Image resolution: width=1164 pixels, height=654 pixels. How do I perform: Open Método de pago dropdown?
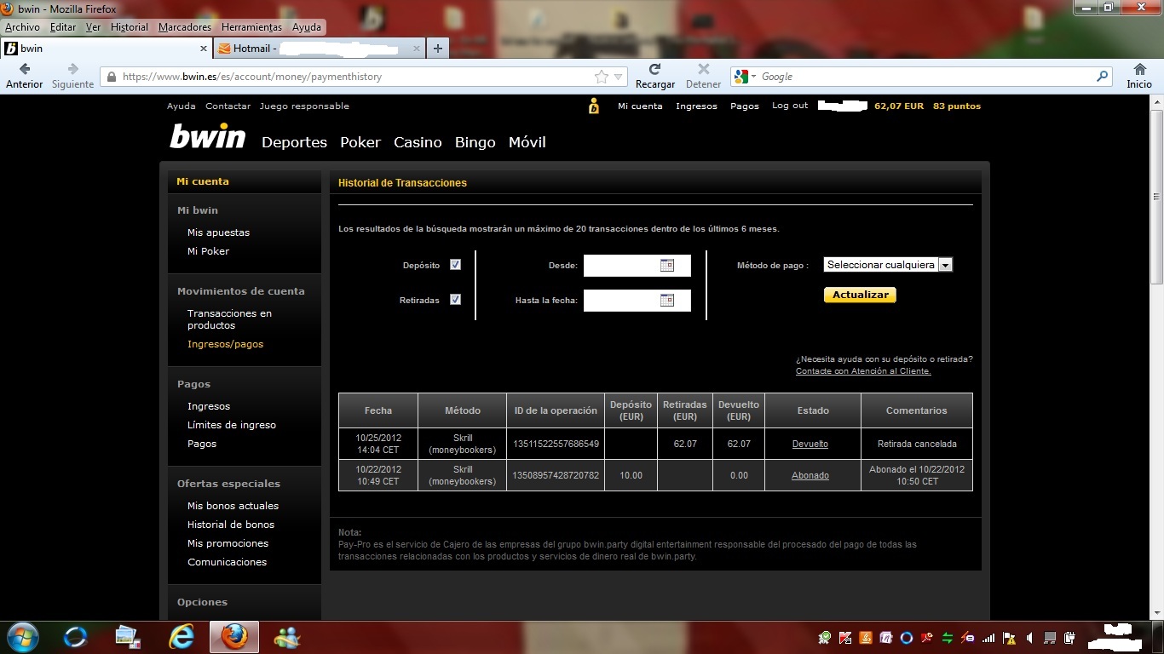pyautogui.click(x=888, y=265)
